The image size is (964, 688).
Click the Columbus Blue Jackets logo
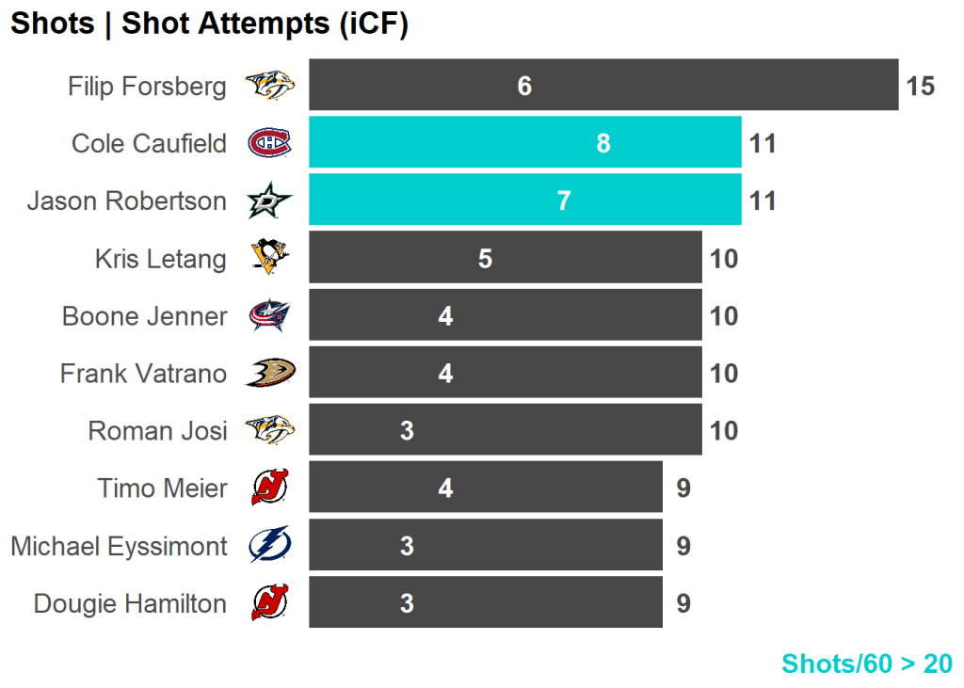point(270,316)
